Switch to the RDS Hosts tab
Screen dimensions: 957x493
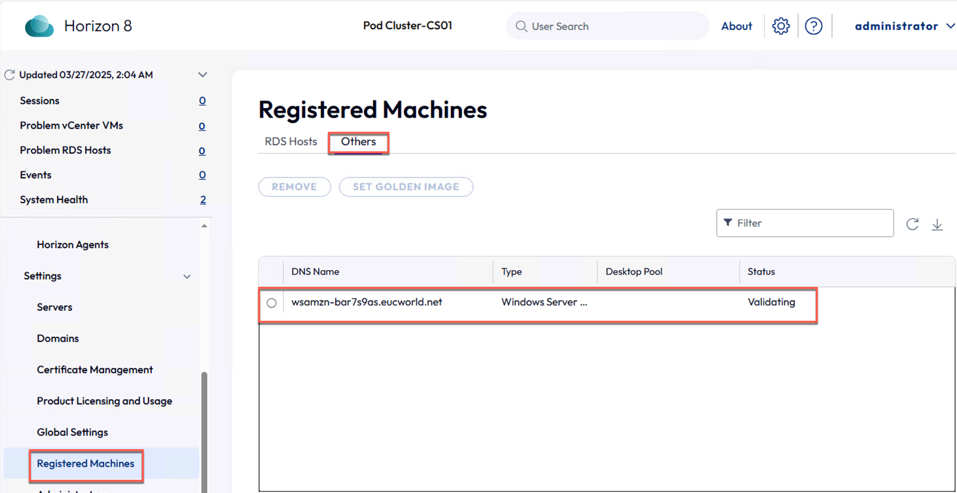(291, 142)
